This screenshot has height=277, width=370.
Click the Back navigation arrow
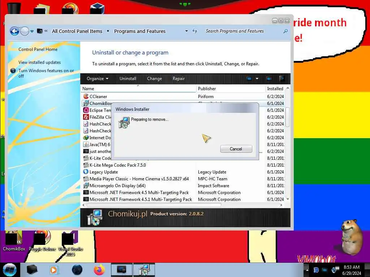(x=14, y=31)
